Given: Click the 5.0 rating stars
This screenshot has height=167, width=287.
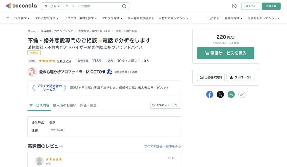Looking at the screenshot, I should pos(47,61).
